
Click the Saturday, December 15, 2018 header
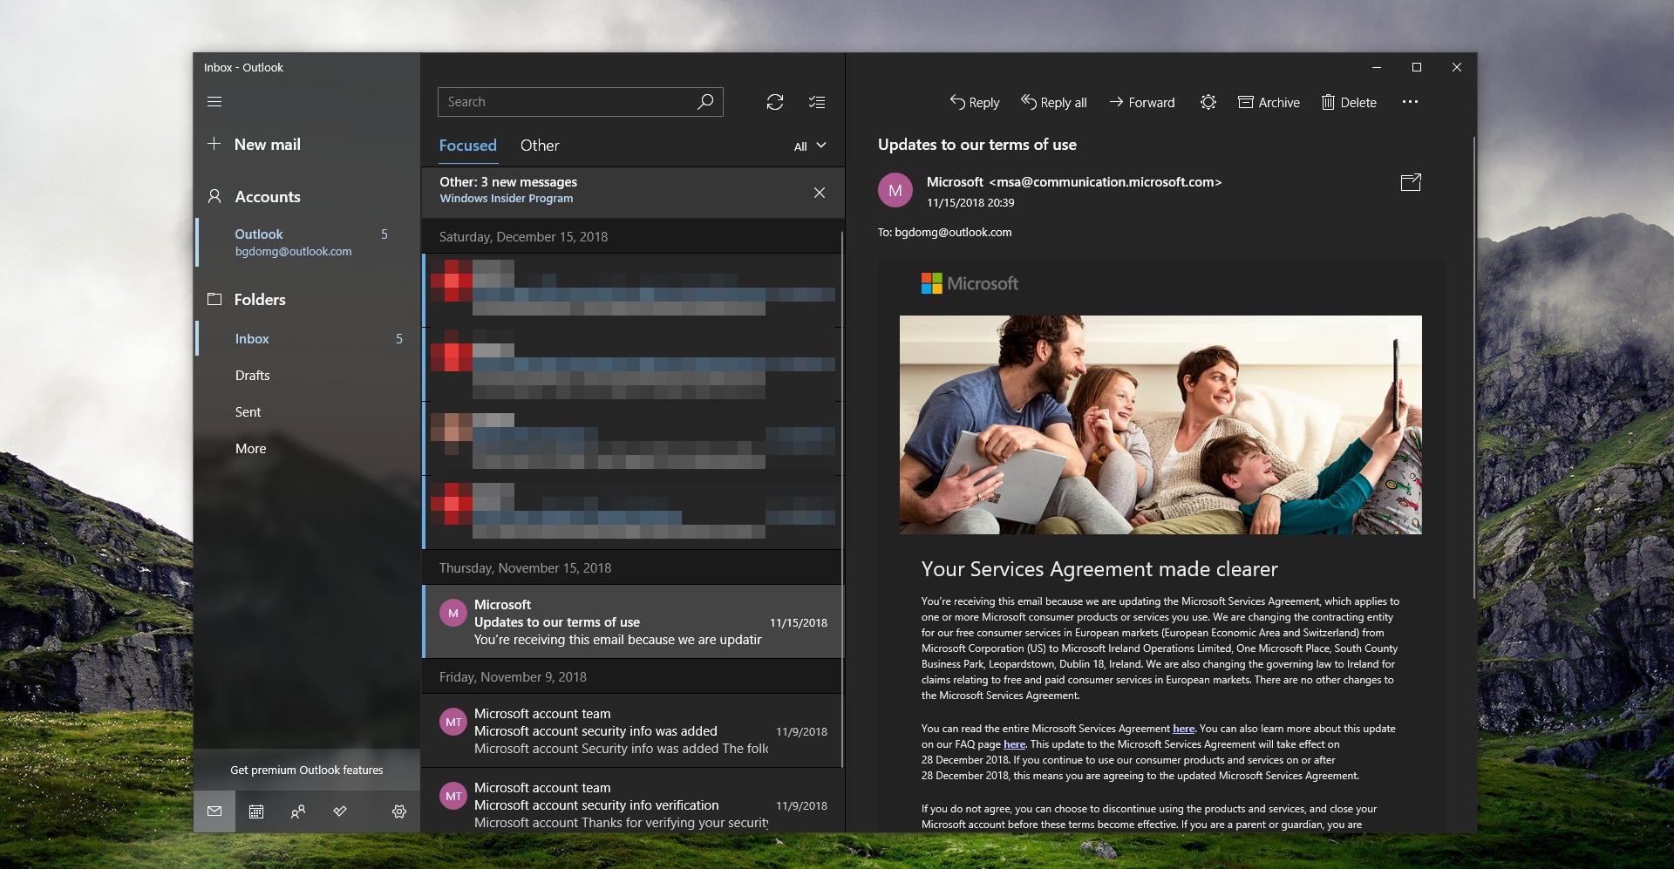coord(523,237)
